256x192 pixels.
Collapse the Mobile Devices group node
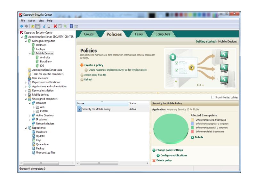pos(30,53)
